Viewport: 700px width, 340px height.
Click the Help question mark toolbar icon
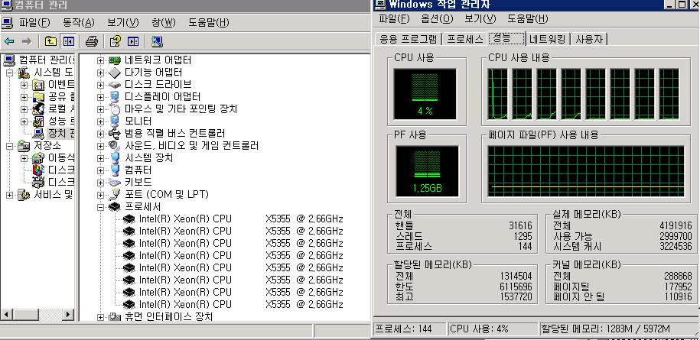[116, 41]
